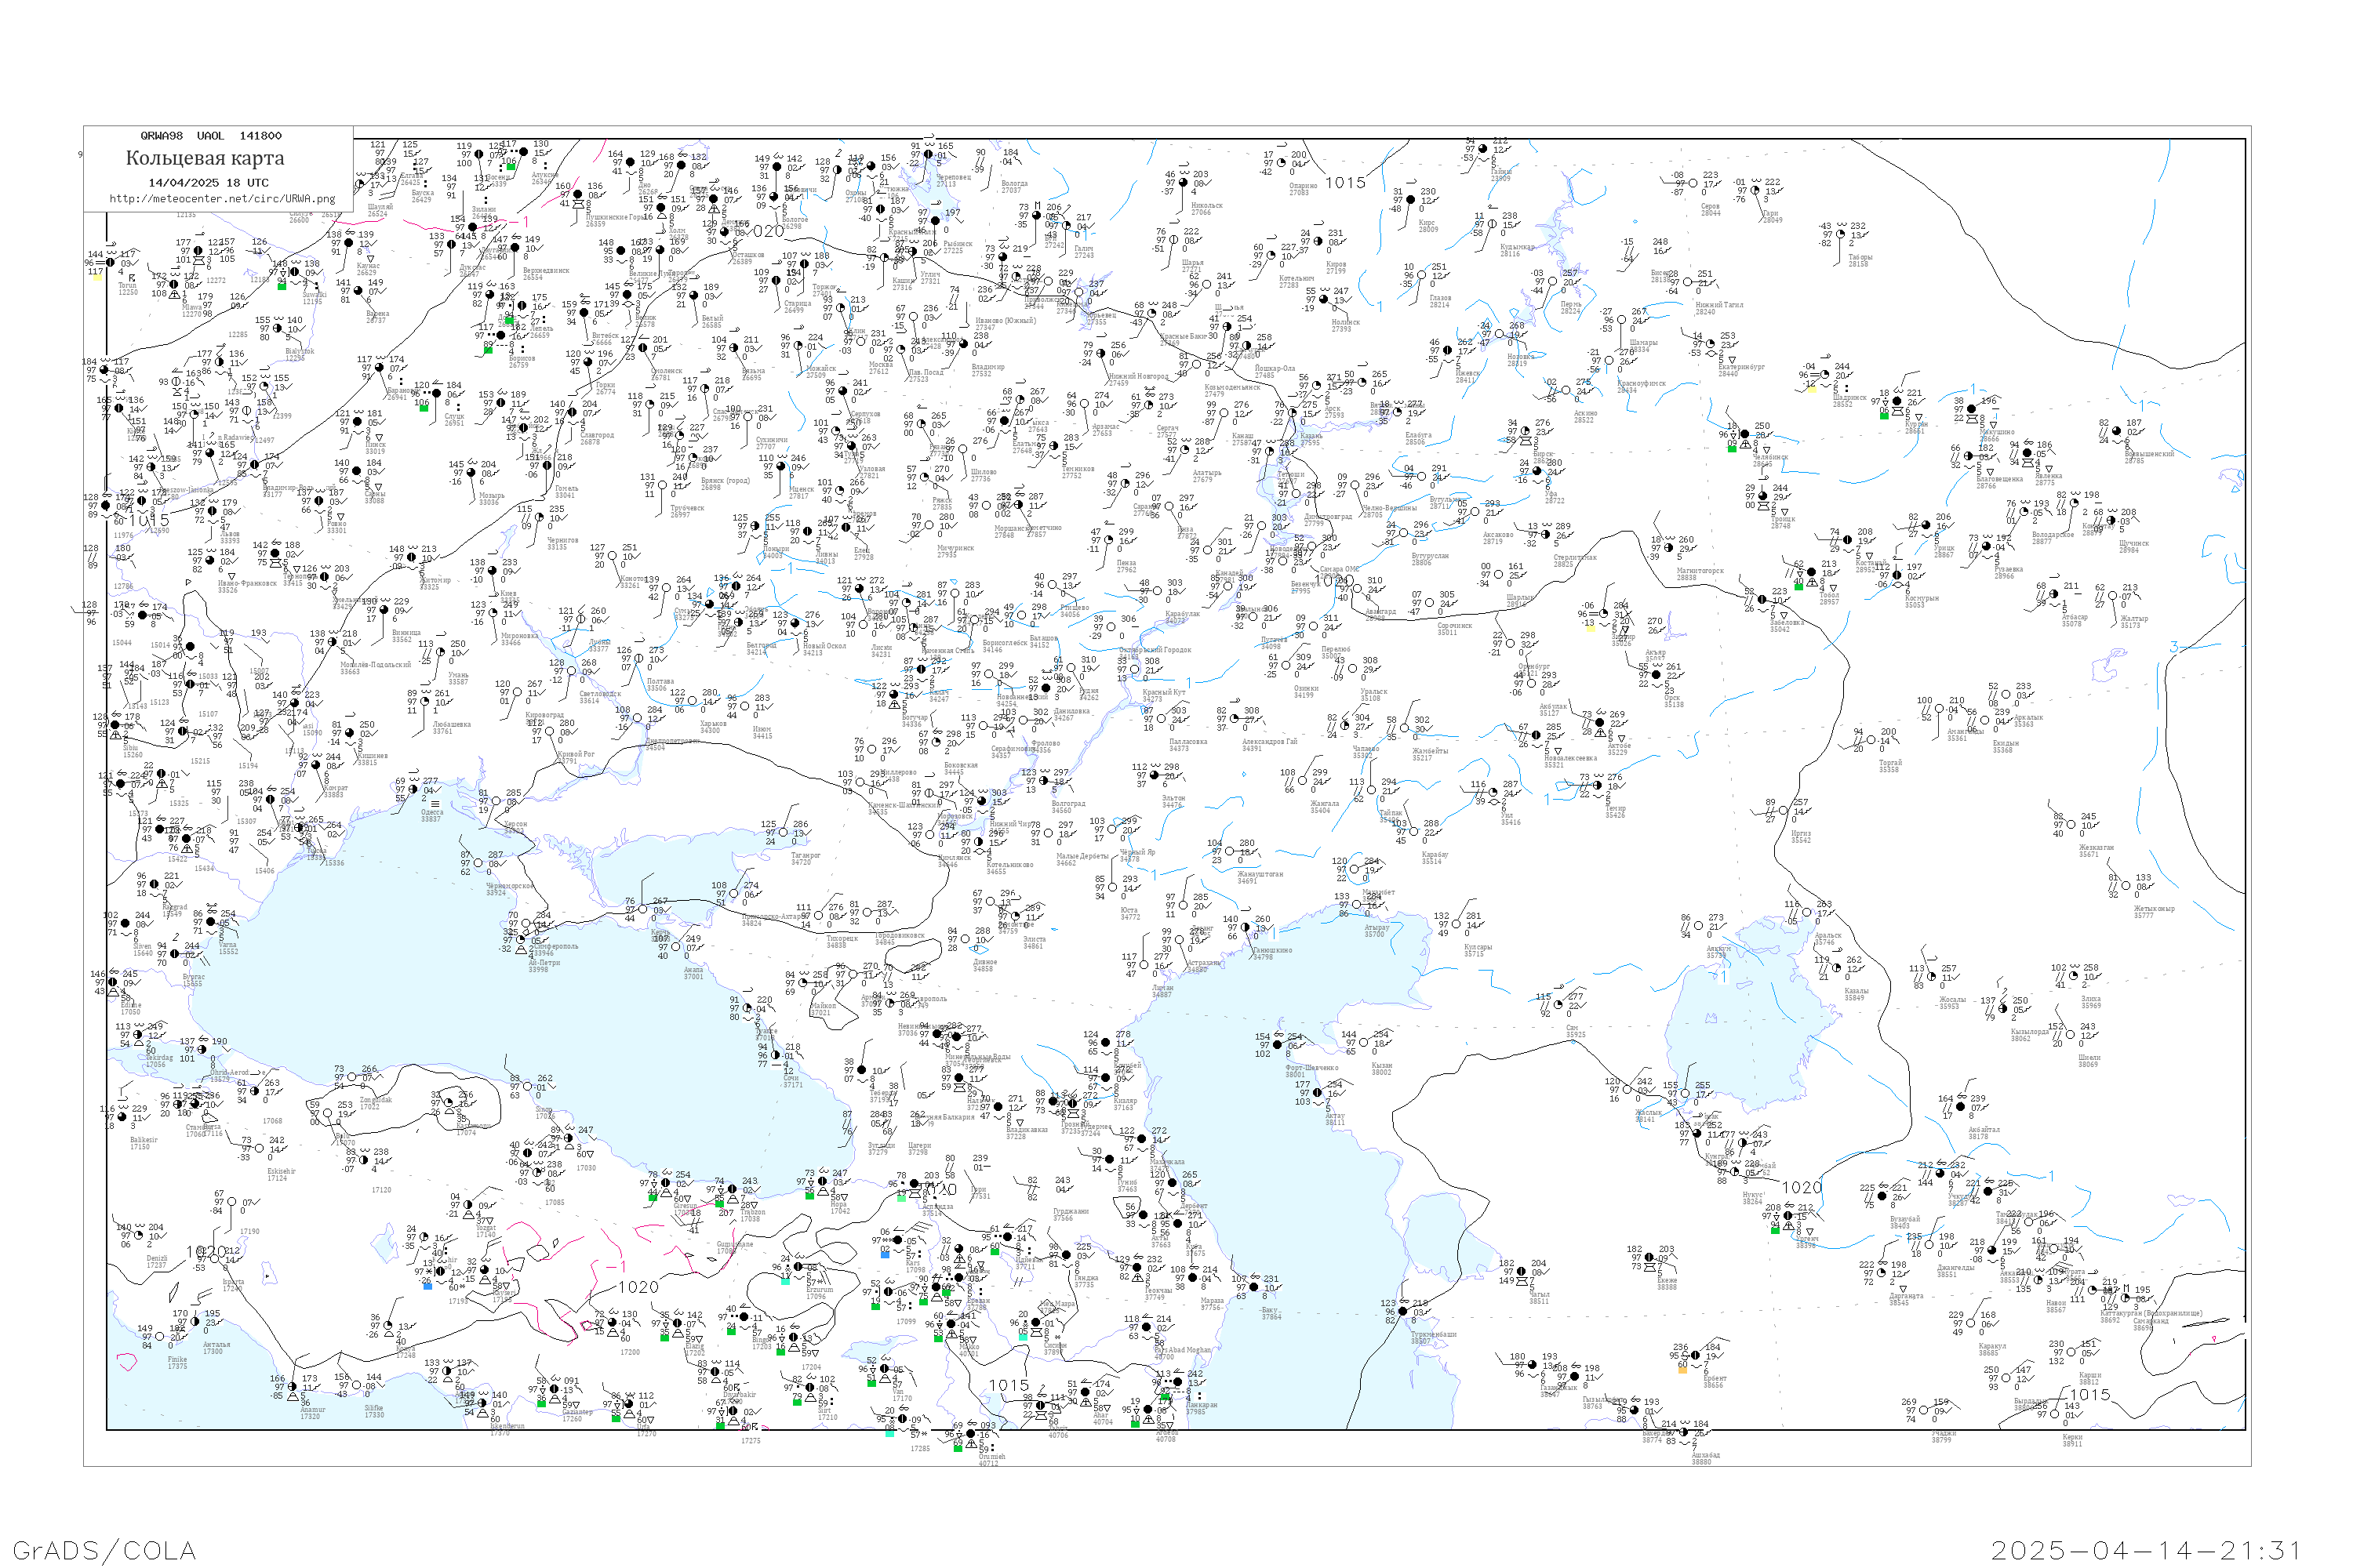2353x1568 pixels.
Task: Open the meteocenter.net URWA.png URL link
Action: 222,198
